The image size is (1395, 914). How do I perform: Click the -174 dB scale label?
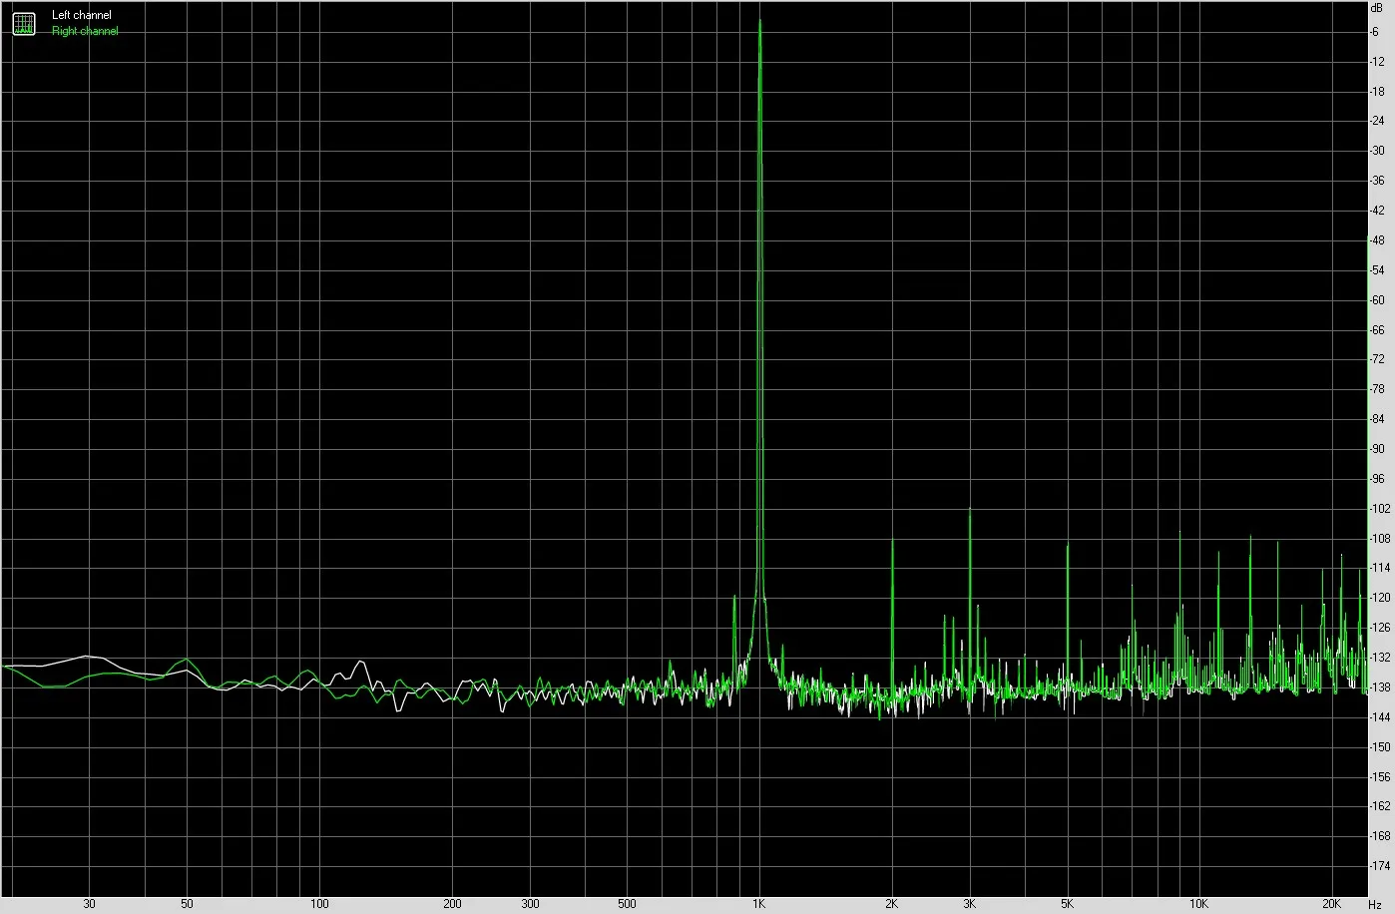[x=1380, y=866]
